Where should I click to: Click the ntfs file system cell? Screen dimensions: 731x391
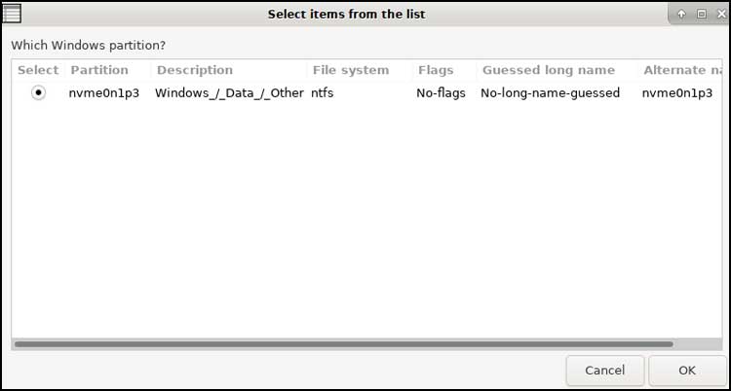click(323, 93)
